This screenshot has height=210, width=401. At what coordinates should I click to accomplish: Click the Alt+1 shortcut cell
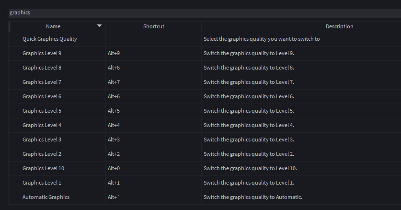click(x=154, y=183)
